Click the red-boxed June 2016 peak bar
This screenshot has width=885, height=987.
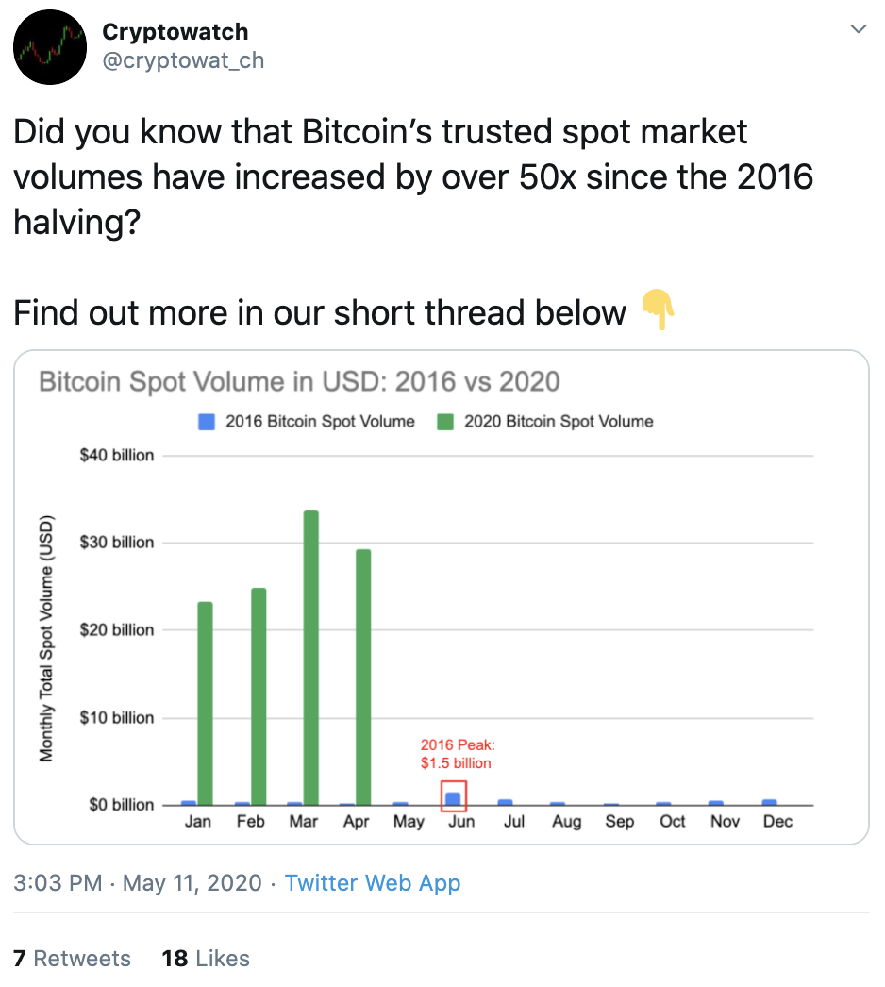[x=453, y=795]
